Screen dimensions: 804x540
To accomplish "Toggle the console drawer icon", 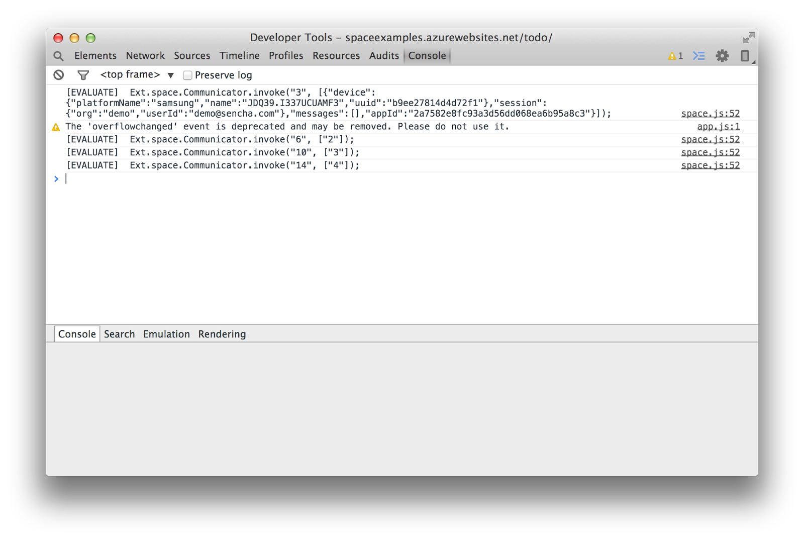I will [x=699, y=56].
